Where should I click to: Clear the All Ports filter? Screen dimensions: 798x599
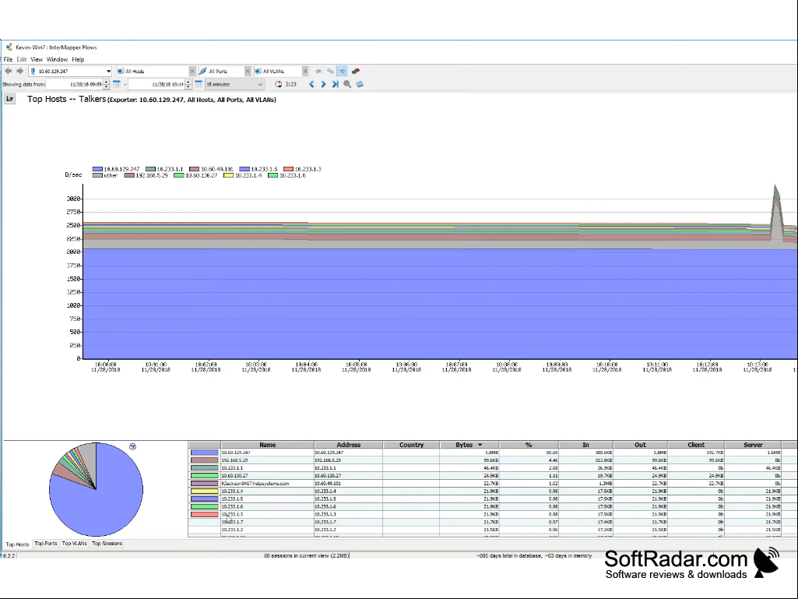[x=248, y=72]
